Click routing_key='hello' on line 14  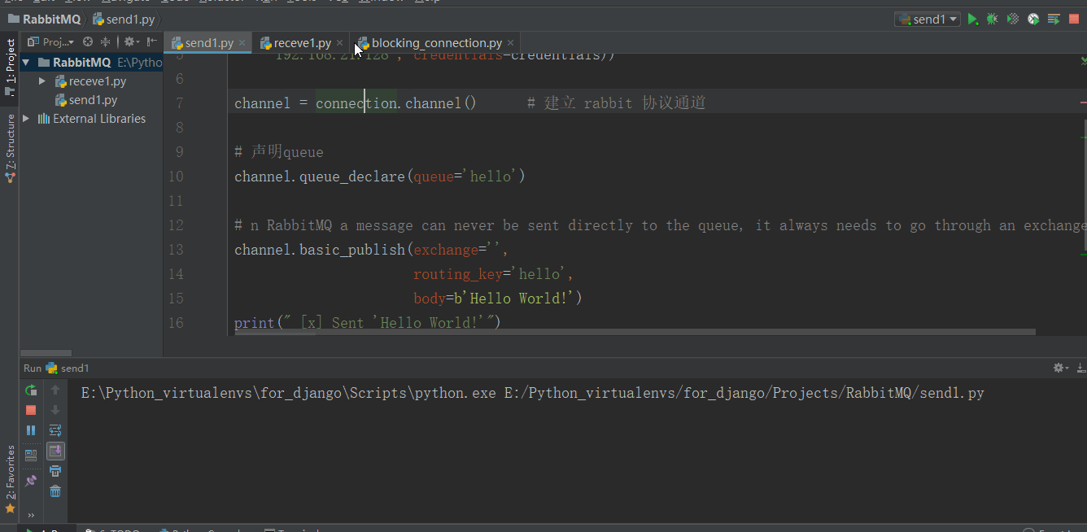(x=493, y=274)
